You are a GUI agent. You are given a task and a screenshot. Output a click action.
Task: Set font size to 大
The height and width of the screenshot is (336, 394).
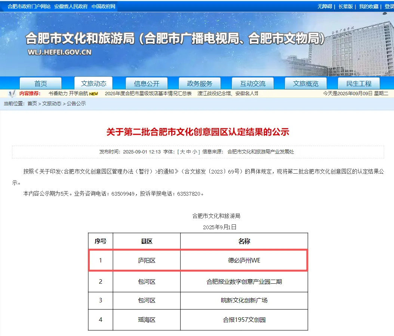183,152
